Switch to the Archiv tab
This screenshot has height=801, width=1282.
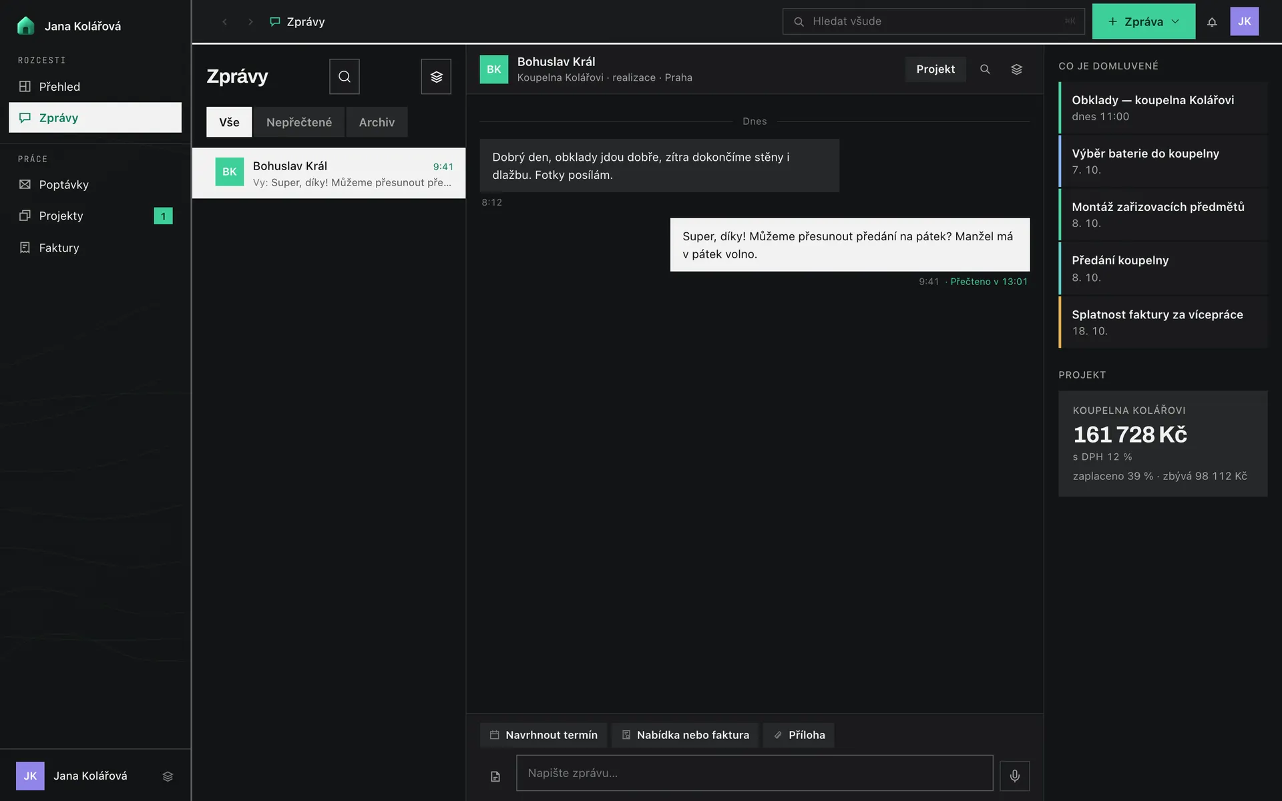click(x=377, y=122)
